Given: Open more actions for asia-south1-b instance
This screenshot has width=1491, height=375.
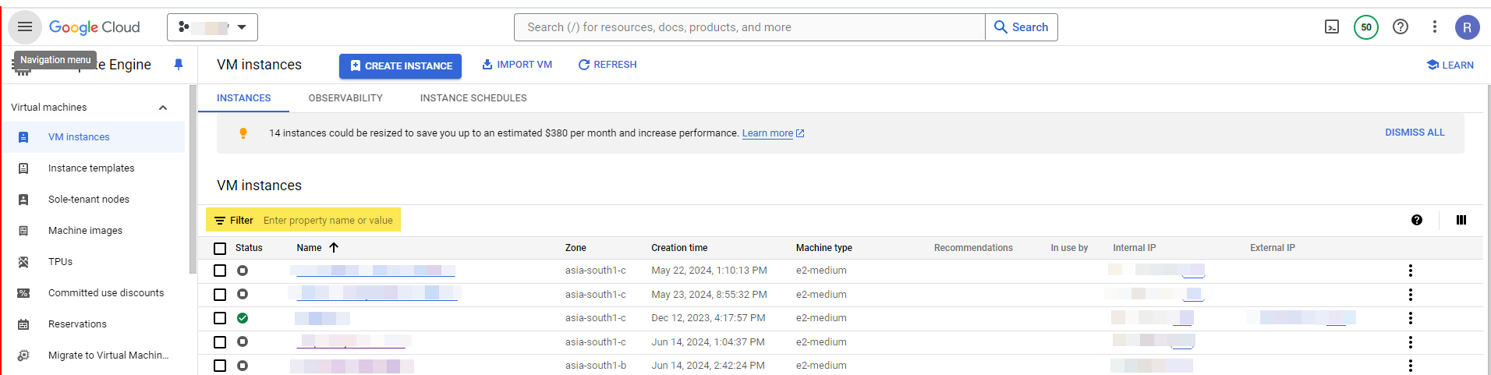Looking at the screenshot, I should click(1410, 366).
